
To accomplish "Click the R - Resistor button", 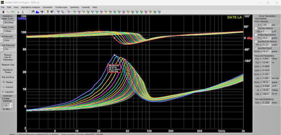I will tap(8, 82).
